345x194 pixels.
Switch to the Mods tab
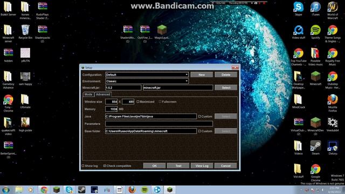pyautogui.click(x=88, y=94)
